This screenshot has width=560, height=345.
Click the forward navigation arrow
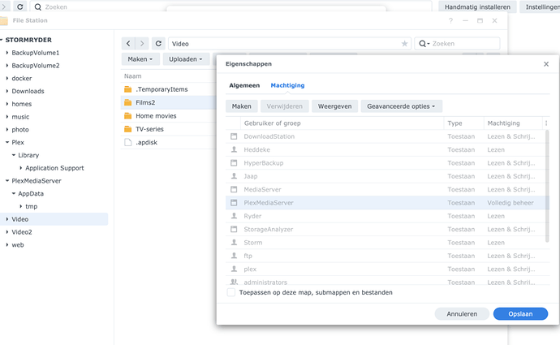point(142,43)
